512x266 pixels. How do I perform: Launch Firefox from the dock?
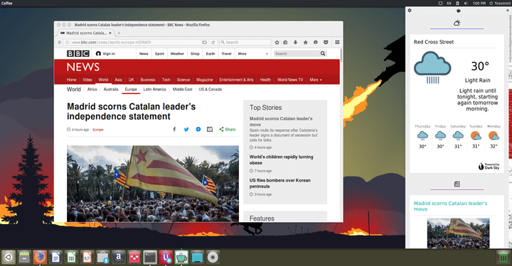(x=40, y=257)
